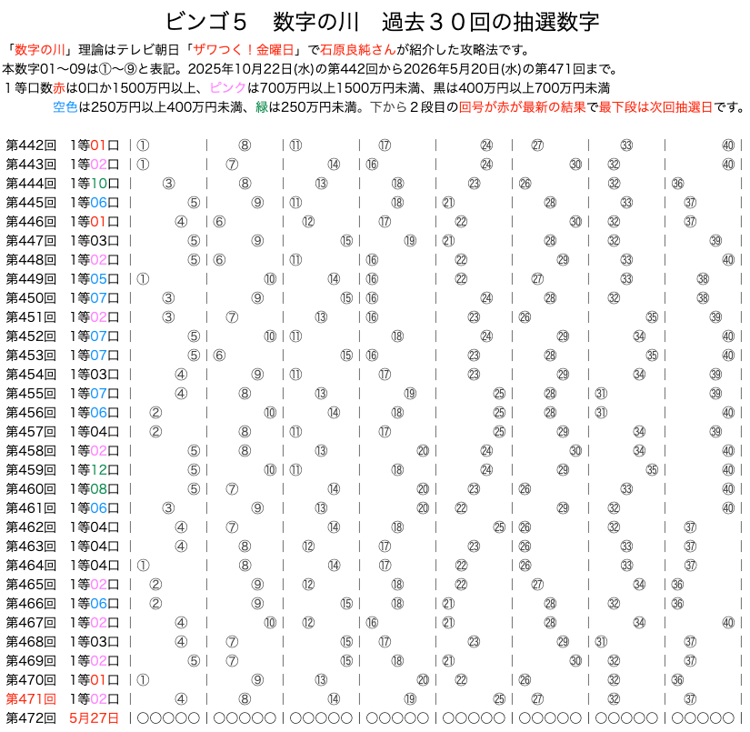Click the red ザワつく！金曜日 program name

click(x=244, y=50)
